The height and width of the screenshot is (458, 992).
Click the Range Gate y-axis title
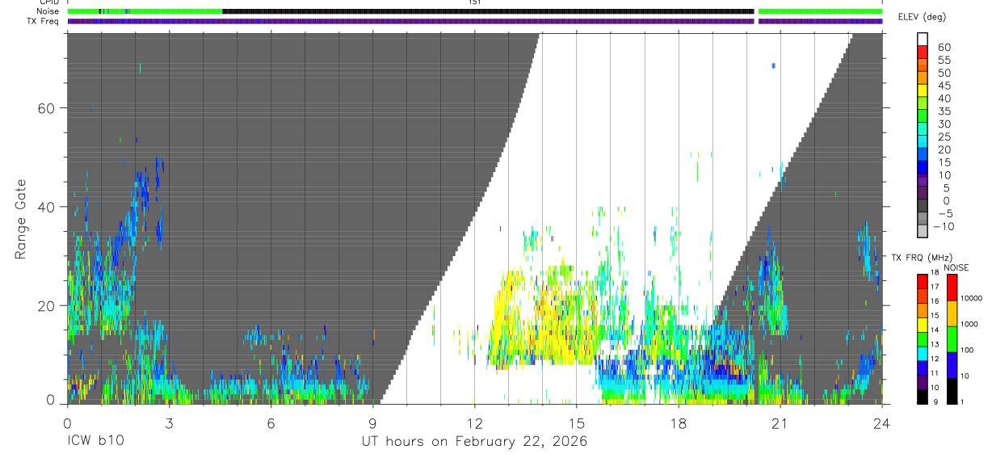pos(20,220)
